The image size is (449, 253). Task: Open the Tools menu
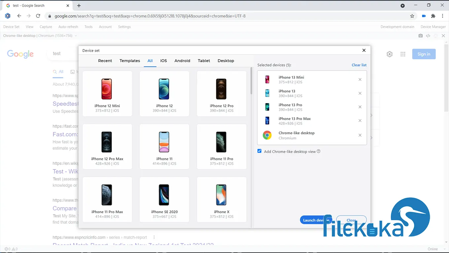pos(88,27)
